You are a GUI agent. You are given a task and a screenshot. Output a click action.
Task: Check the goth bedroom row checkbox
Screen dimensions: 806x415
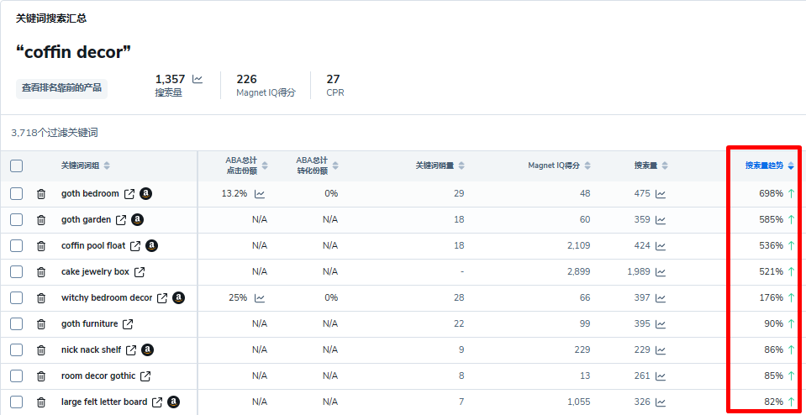click(17, 194)
